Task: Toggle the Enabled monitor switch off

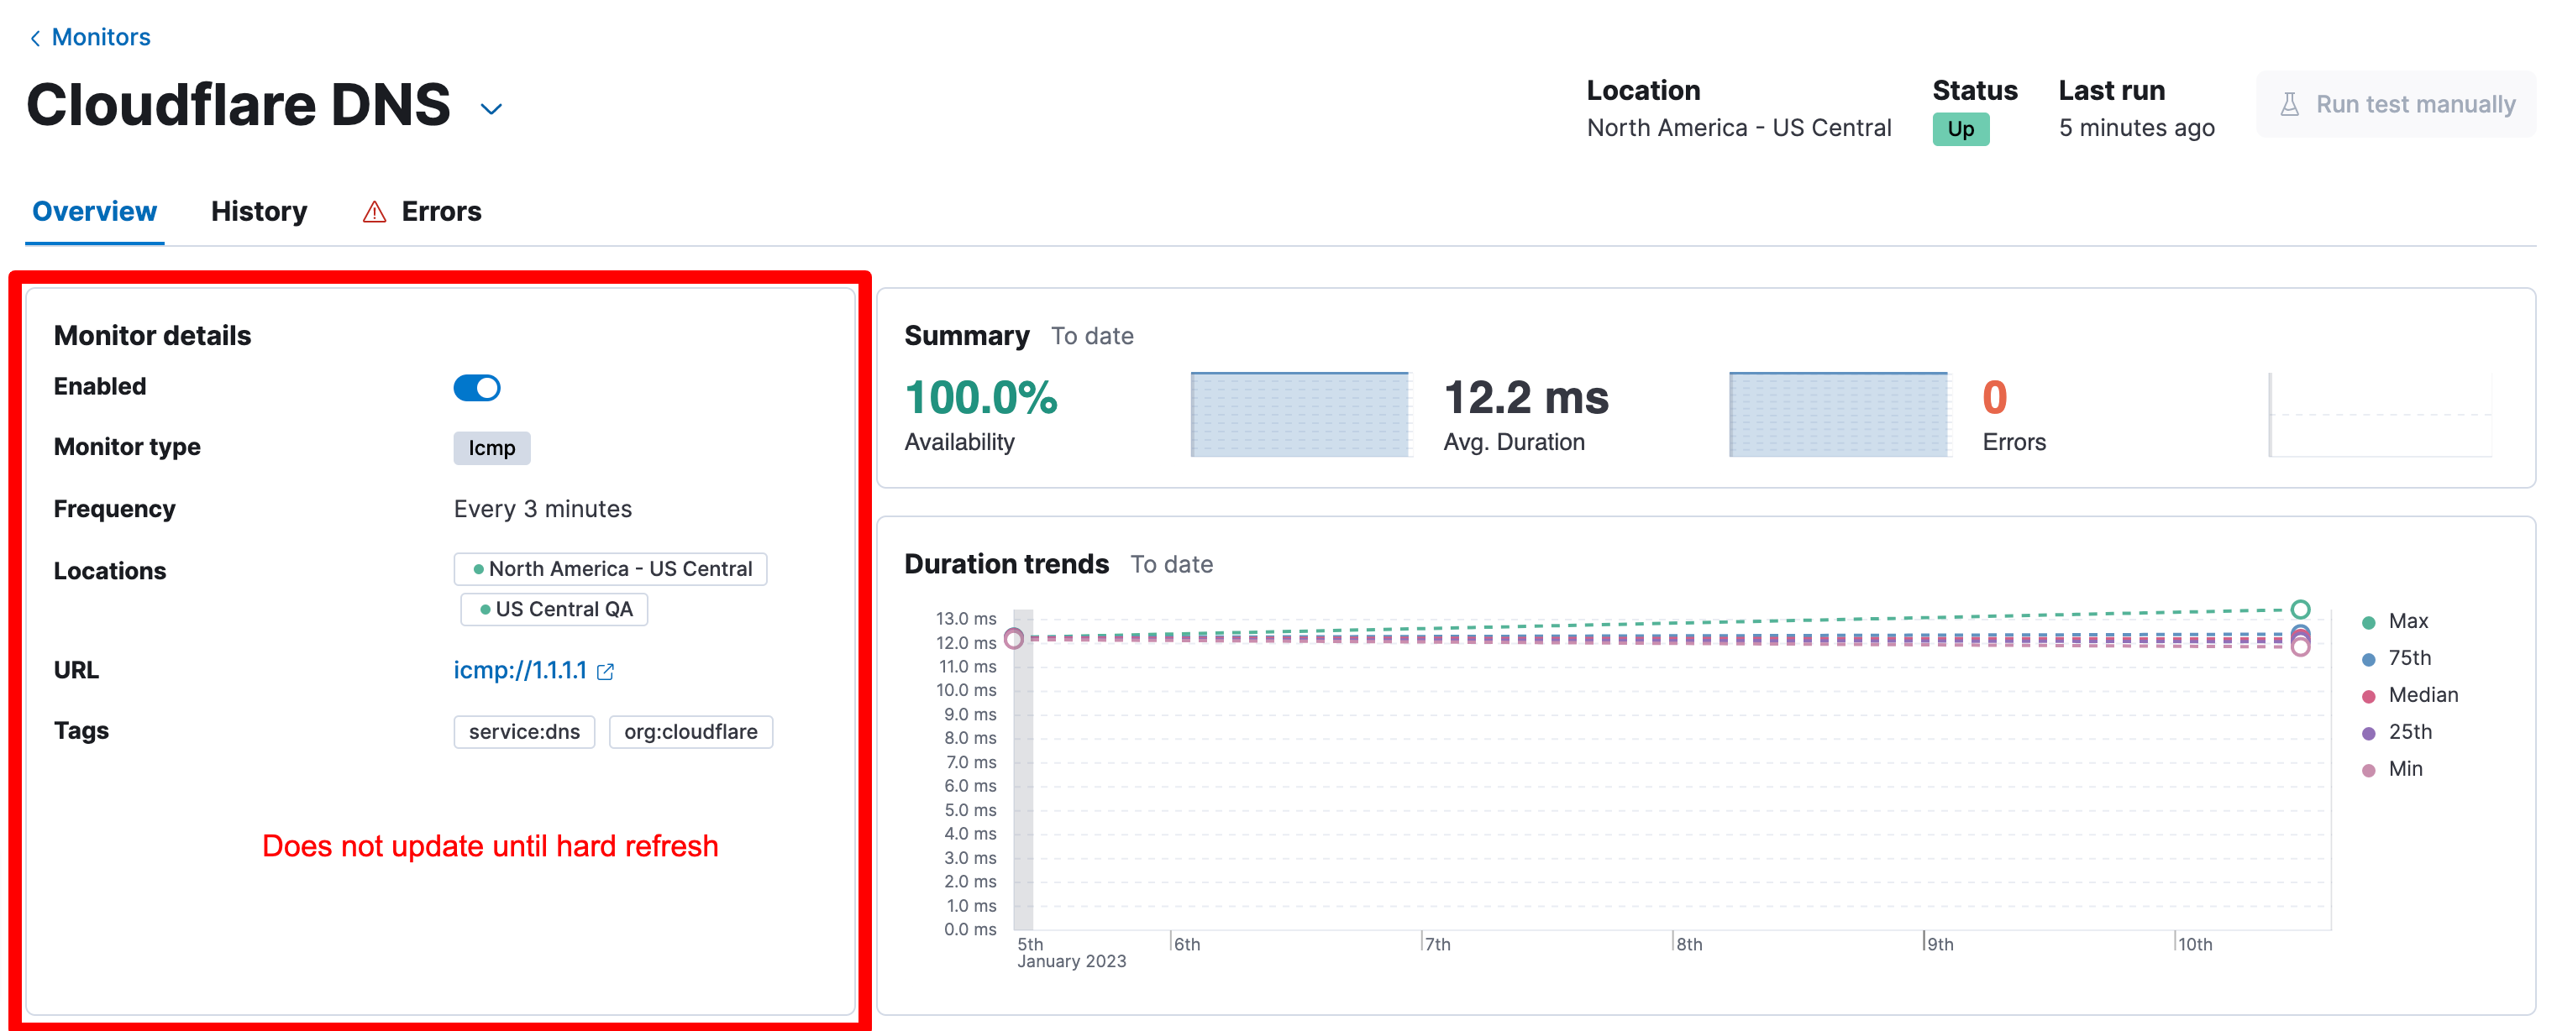Action: [x=476, y=387]
